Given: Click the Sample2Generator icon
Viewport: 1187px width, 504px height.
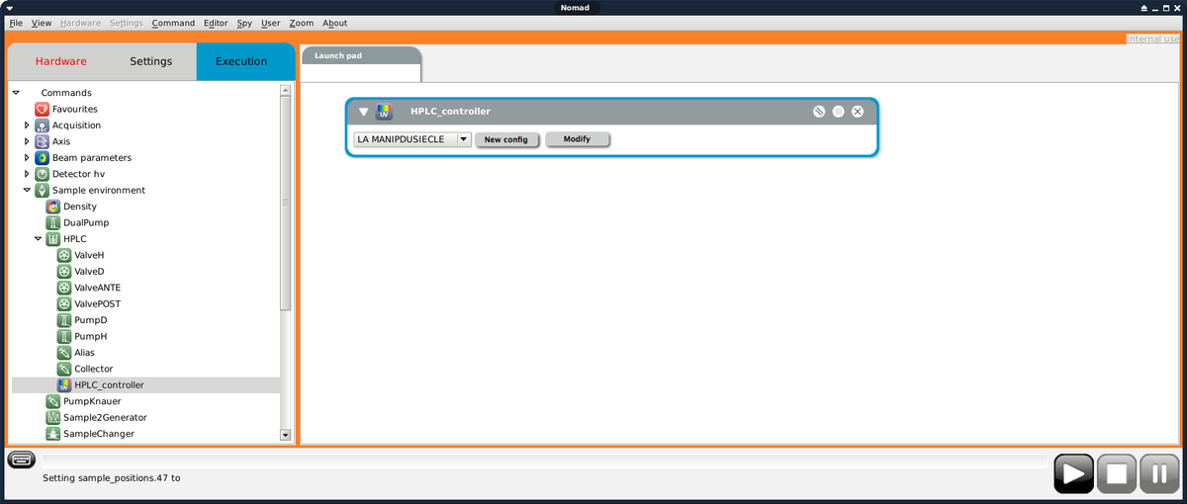Looking at the screenshot, I should pyautogui.click(x=53, y=417).
